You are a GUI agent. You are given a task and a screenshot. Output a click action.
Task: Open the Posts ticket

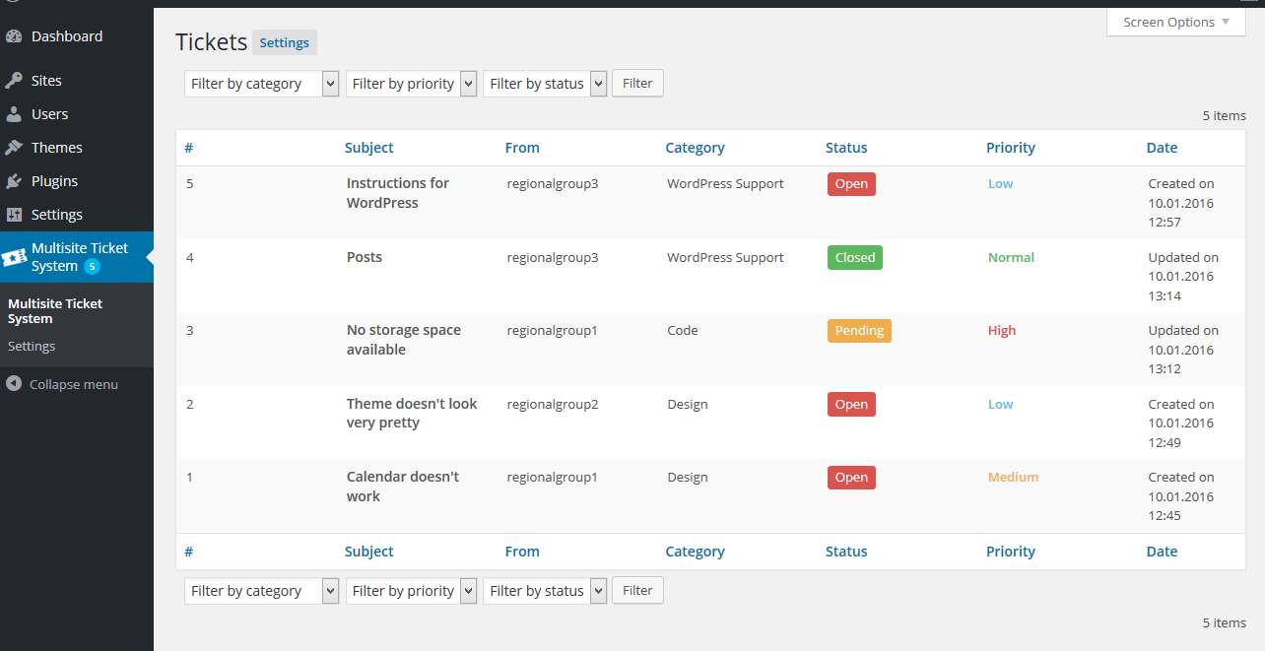365,257
